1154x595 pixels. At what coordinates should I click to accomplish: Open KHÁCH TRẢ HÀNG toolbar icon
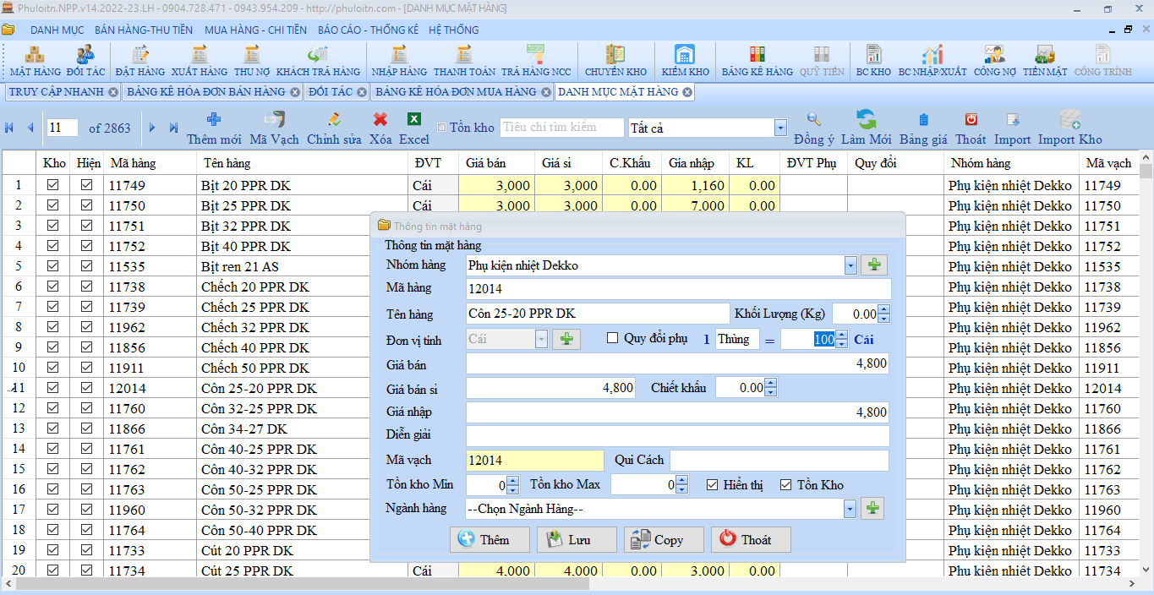(318, 61)
